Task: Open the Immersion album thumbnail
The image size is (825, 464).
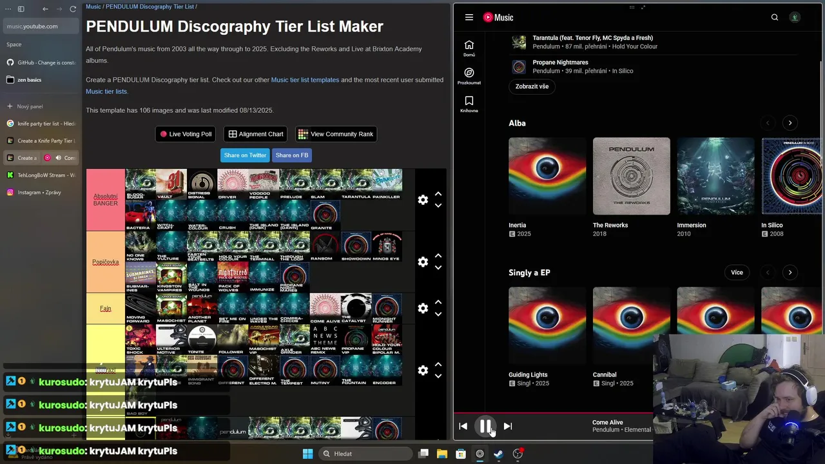Action: pos(715,176)
